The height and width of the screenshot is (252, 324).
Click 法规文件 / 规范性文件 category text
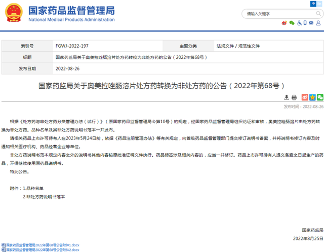[x=238, y=46]
